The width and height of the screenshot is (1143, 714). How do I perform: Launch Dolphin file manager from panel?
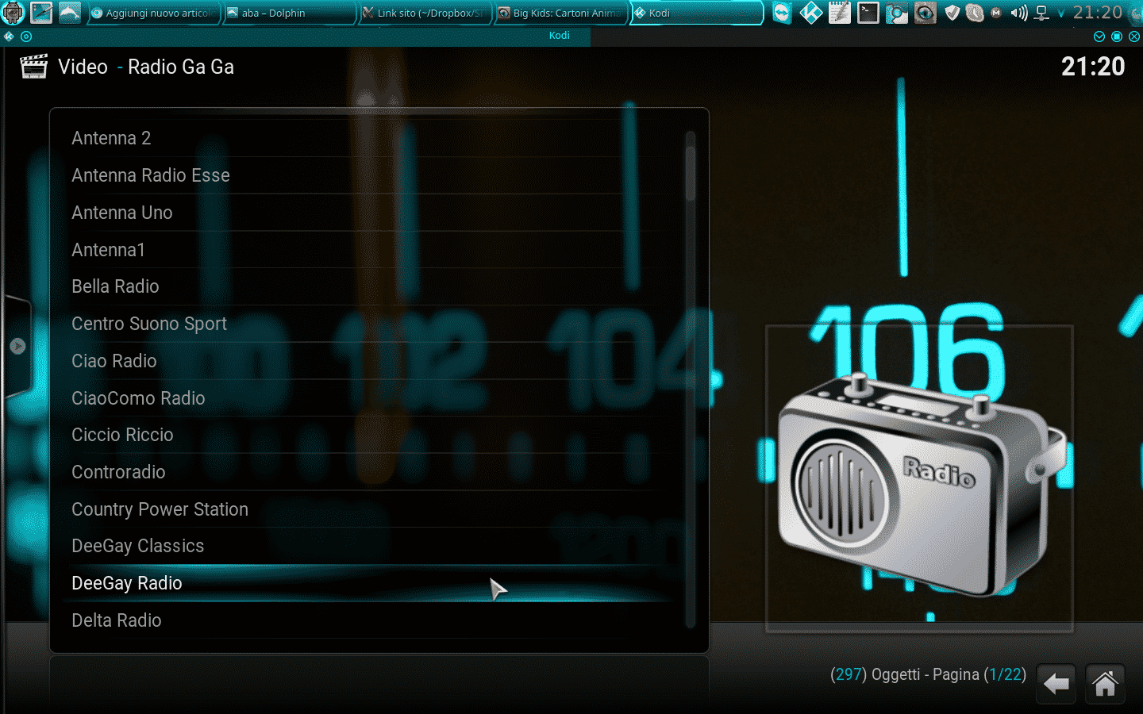(70, 13)
